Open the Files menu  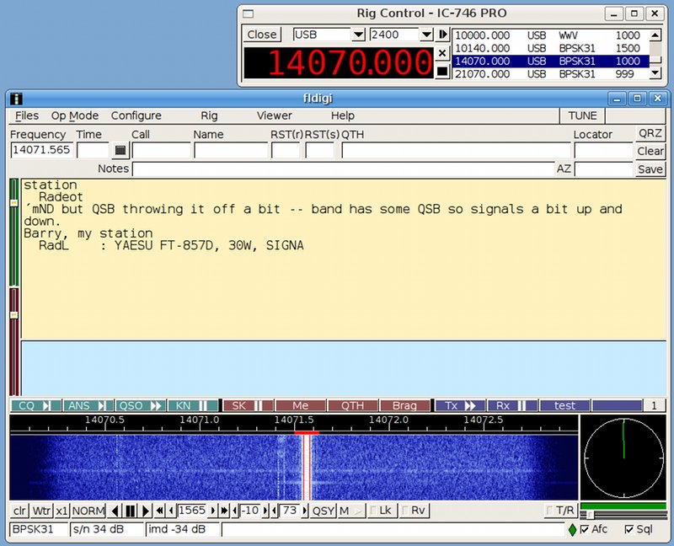coord(27,115)
